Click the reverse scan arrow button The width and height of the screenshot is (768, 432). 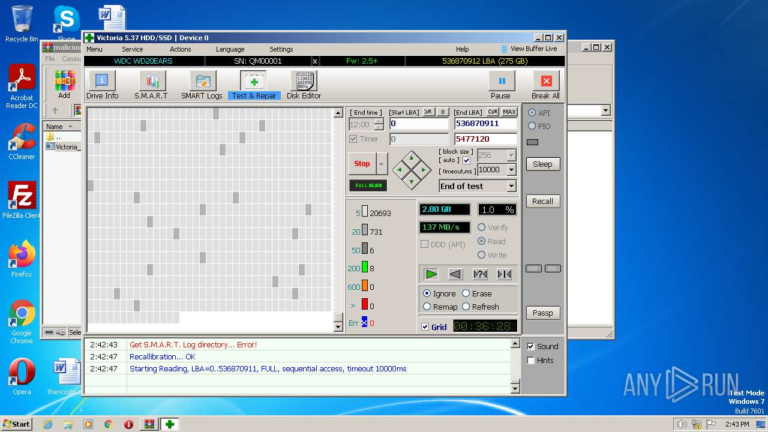click(455, 274)
